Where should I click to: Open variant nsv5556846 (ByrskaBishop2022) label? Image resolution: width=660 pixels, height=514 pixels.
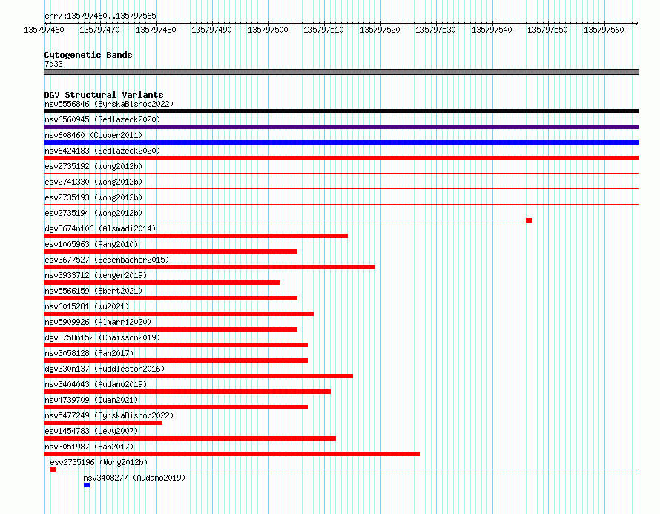coord(109,104)
